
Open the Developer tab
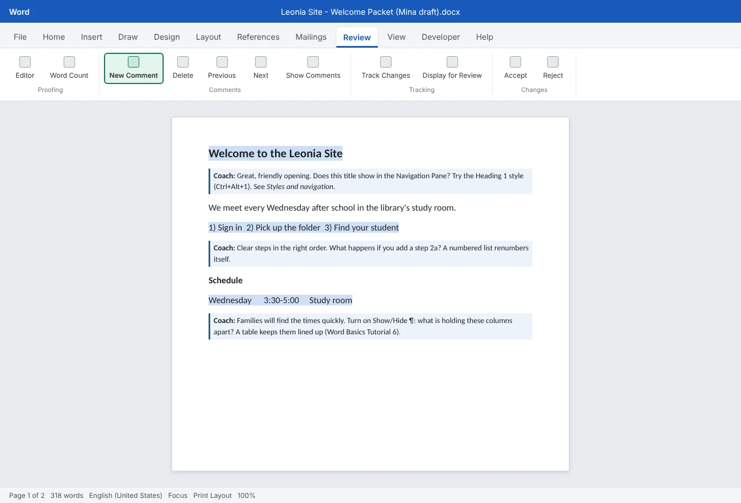point(441,37)
